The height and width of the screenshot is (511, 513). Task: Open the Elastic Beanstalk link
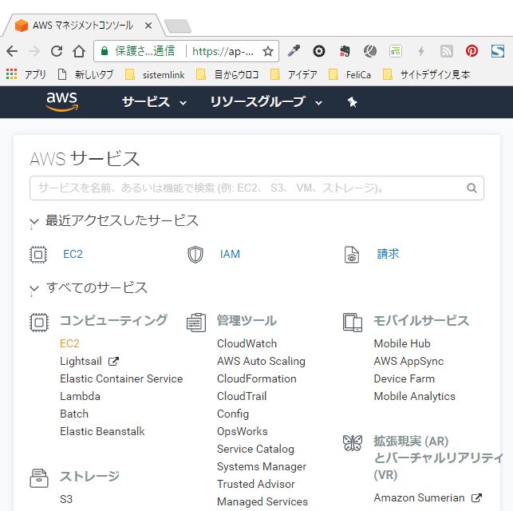pyautogui.click(x=102, y=431)
